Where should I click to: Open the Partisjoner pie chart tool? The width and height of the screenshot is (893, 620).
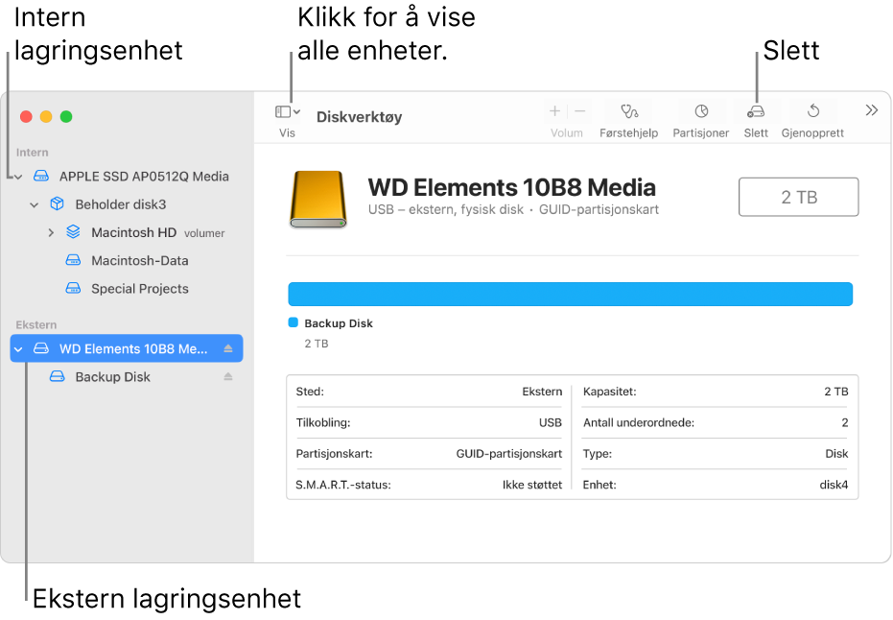click(701, 111)
